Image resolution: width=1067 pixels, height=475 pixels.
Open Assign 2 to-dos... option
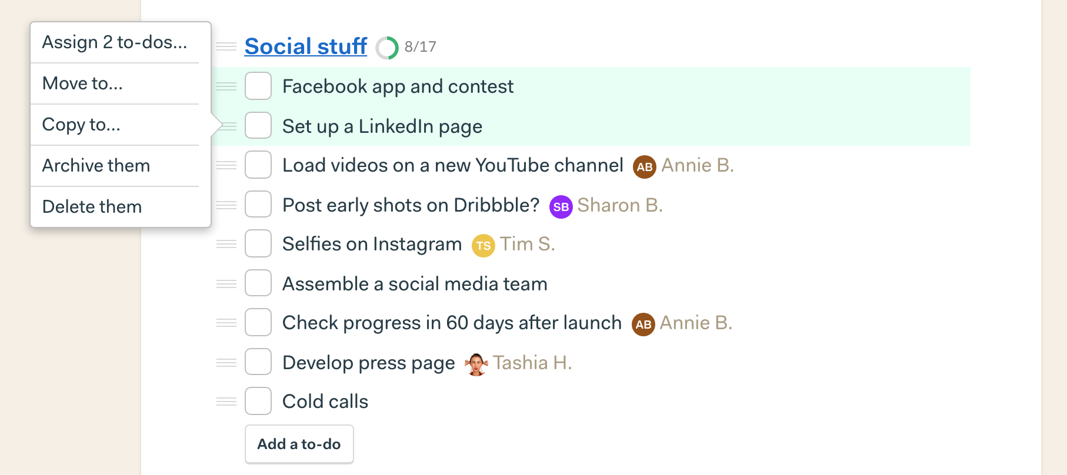tap(115, 42)
